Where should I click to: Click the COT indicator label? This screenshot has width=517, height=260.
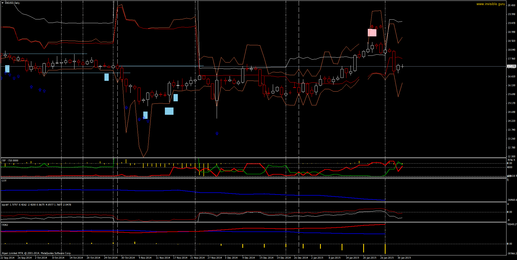tap(4, 181)
